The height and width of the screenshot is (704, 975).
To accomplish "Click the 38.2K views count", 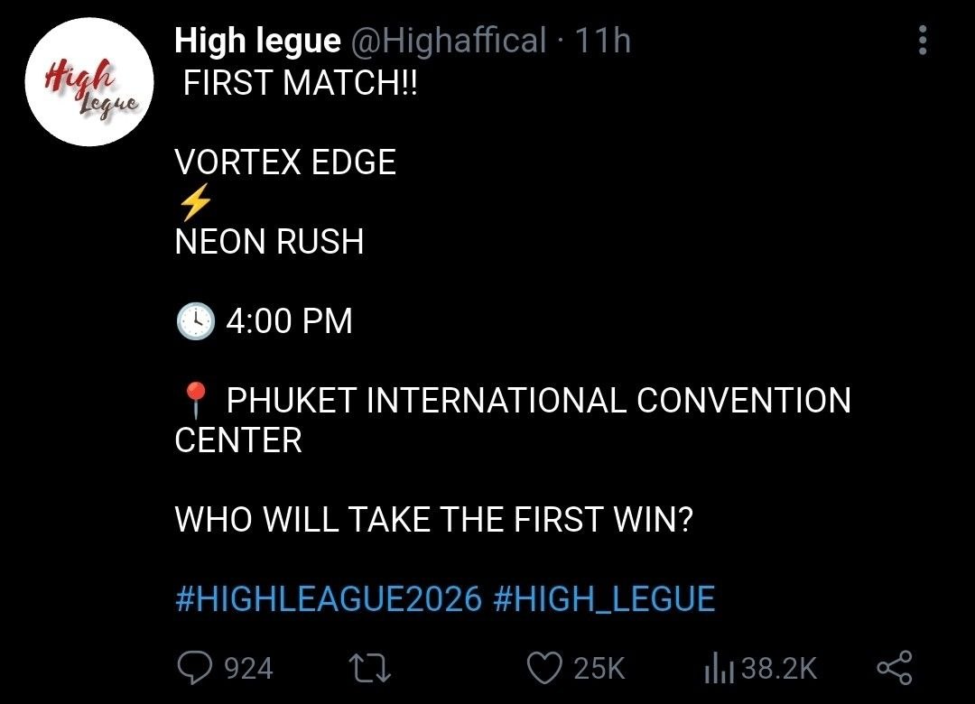I will click(778, 669).
